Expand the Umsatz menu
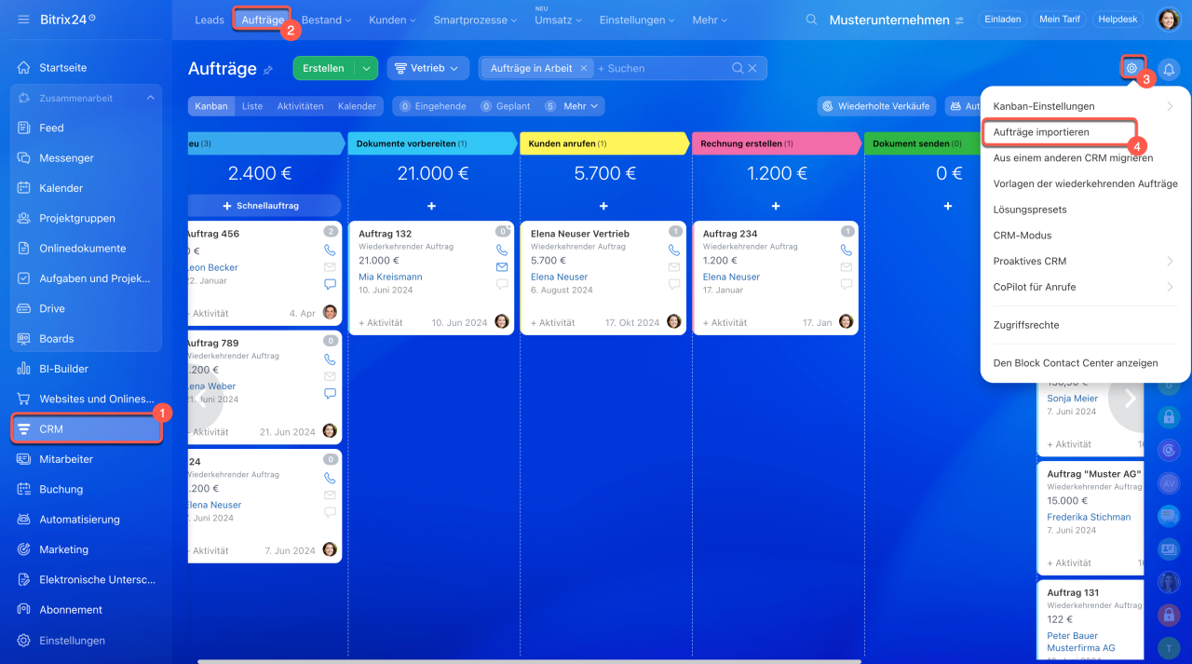This screenshot has width=1192, height=664. click(x=558, y=20)
